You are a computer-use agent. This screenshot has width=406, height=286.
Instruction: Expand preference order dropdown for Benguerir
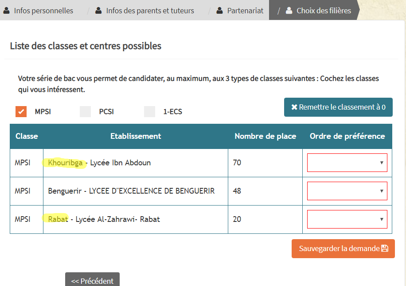click(347, 191)
